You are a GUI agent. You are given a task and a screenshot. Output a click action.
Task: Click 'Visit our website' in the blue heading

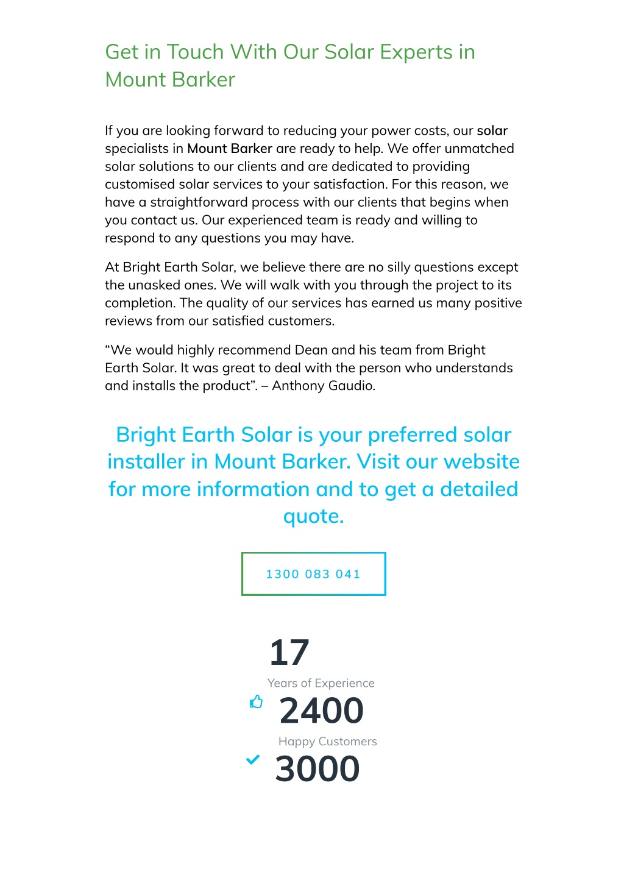438,462
